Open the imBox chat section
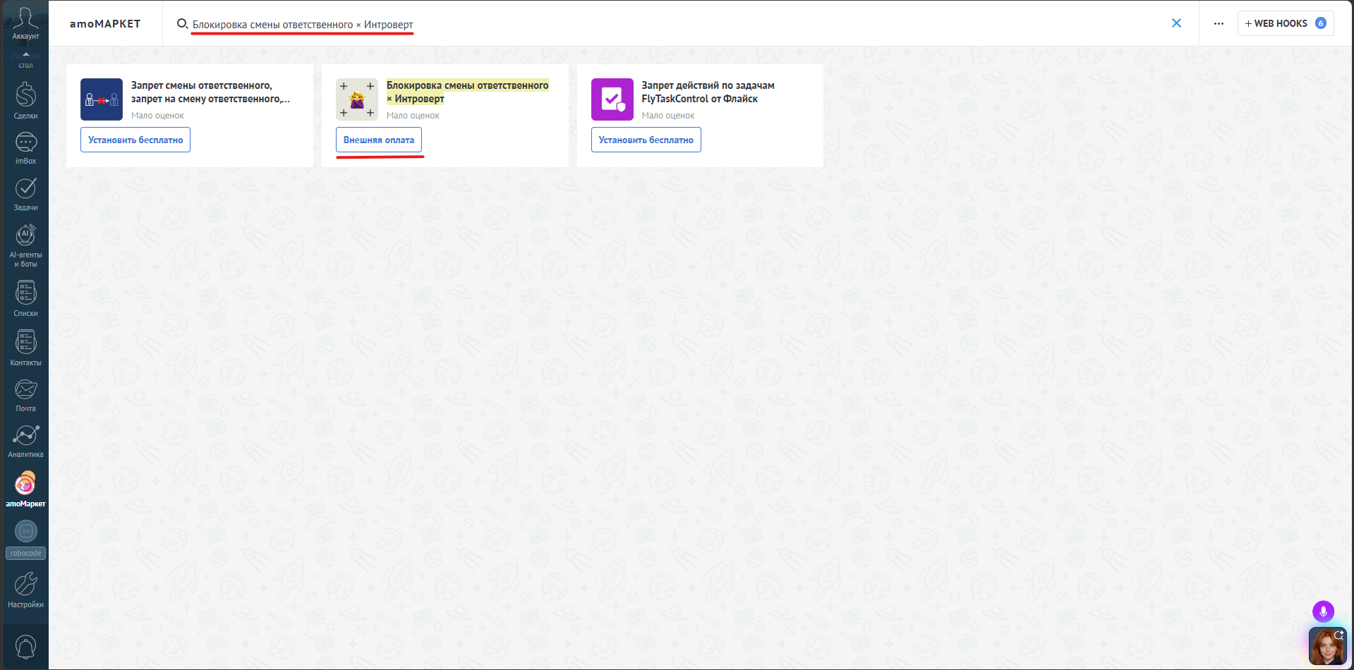 click(25, 149)
